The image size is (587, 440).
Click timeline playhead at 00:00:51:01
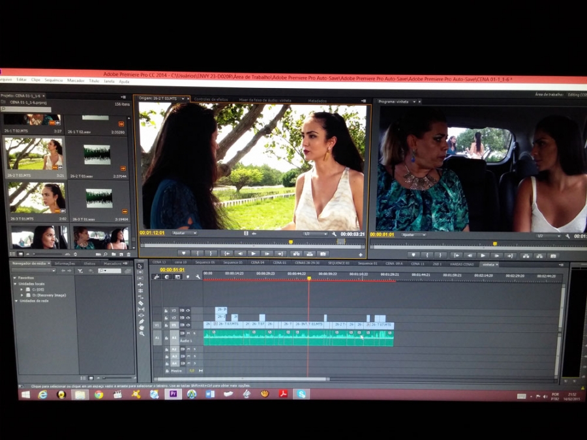pos(309,278)
